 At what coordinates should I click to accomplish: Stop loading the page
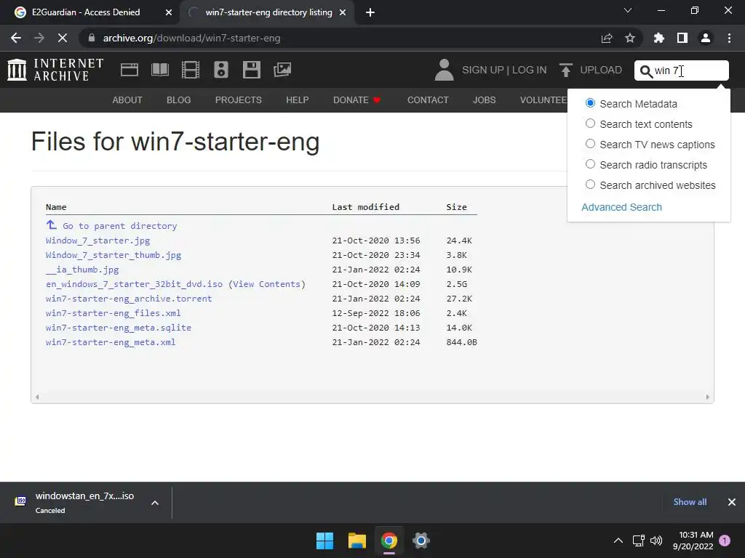(x=63, y=38)
